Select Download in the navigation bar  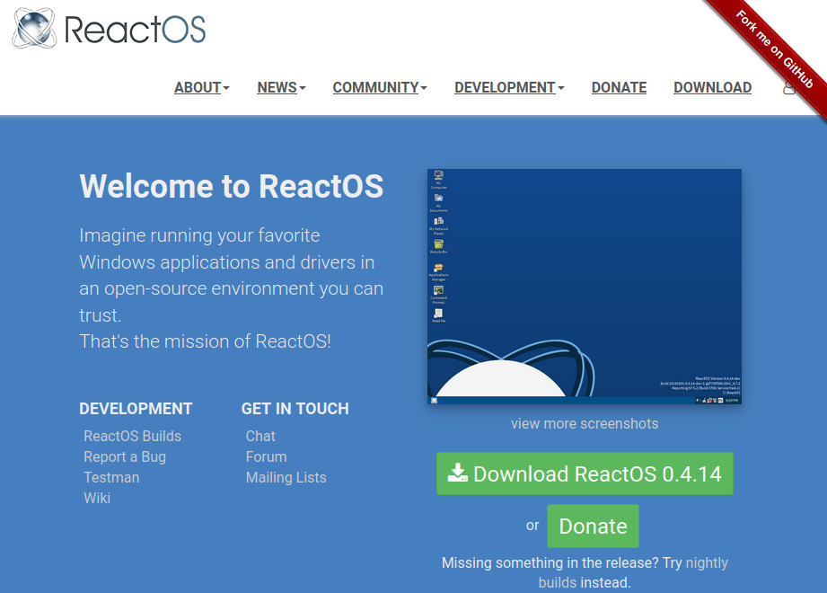point(712,87)
